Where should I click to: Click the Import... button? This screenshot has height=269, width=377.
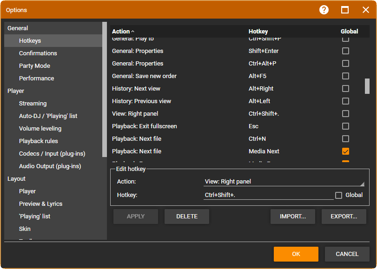click(293, 217)
